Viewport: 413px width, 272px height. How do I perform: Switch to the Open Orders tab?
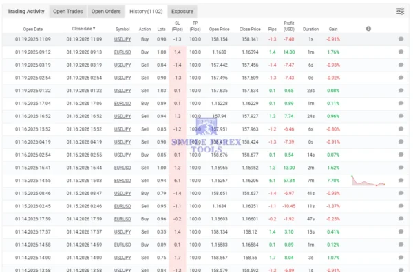[106, 12]
